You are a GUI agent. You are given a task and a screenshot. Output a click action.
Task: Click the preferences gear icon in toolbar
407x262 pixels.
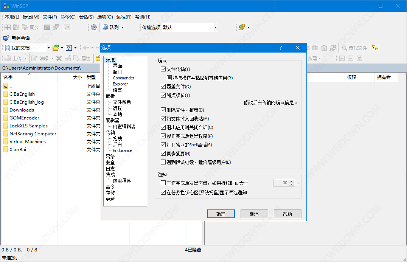click(94, 27)
